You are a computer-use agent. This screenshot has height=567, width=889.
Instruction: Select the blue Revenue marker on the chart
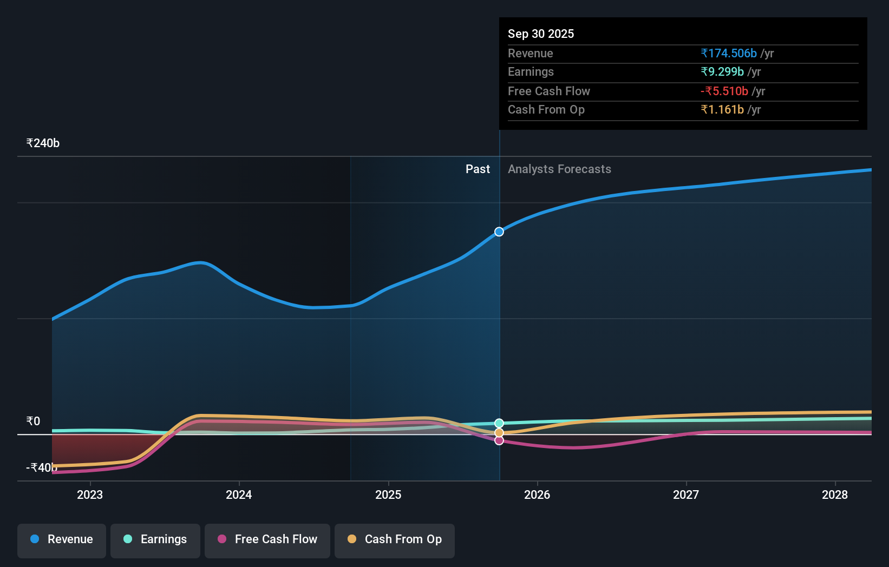coord(499,232)
